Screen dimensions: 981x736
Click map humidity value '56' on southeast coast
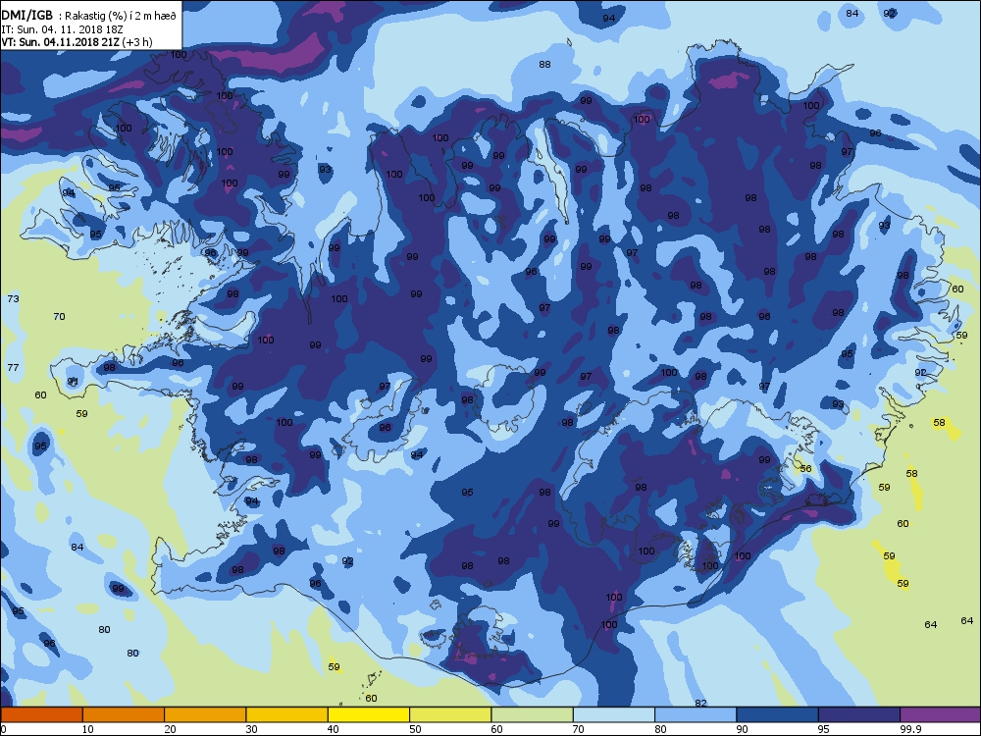coord(805,468)
